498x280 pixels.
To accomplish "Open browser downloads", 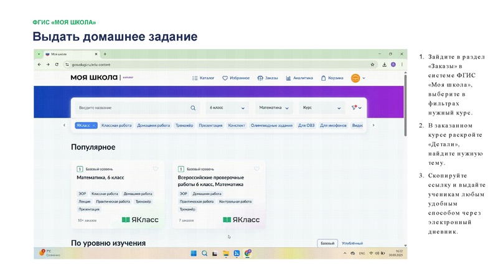I will tap(384, 65).
